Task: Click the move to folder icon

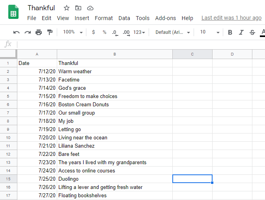Action: 78,8
